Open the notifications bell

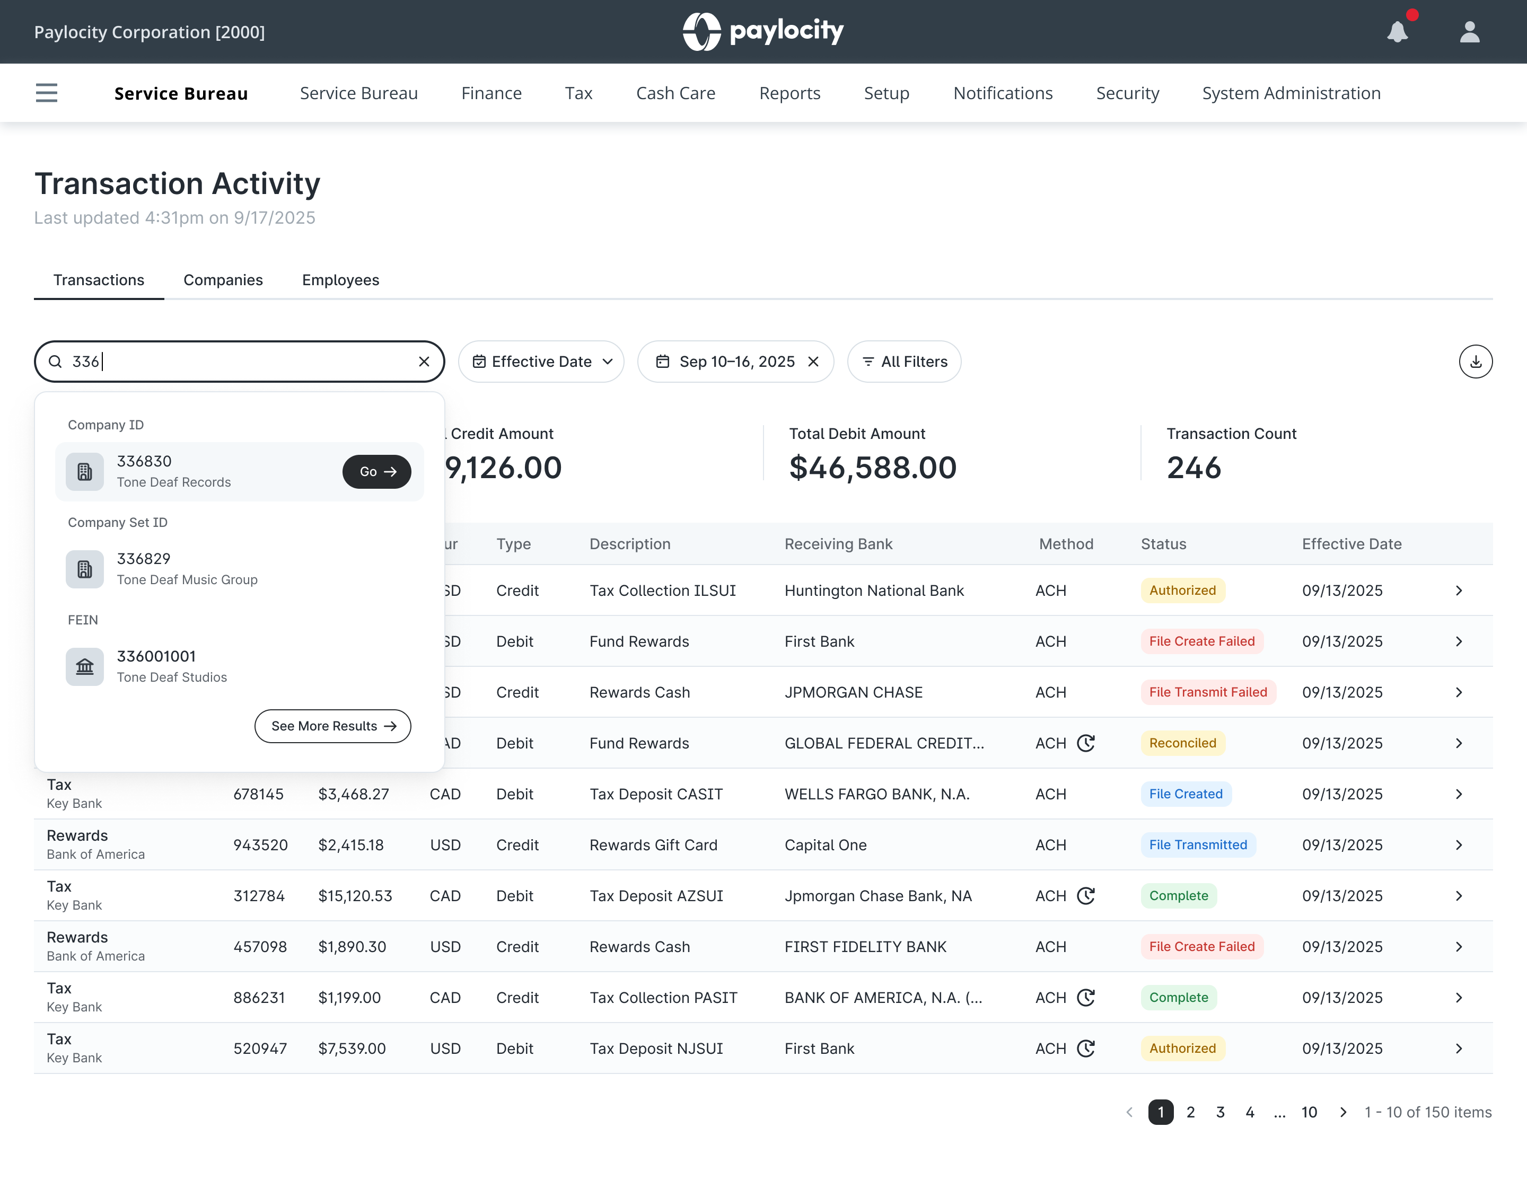coord(1397,32)
